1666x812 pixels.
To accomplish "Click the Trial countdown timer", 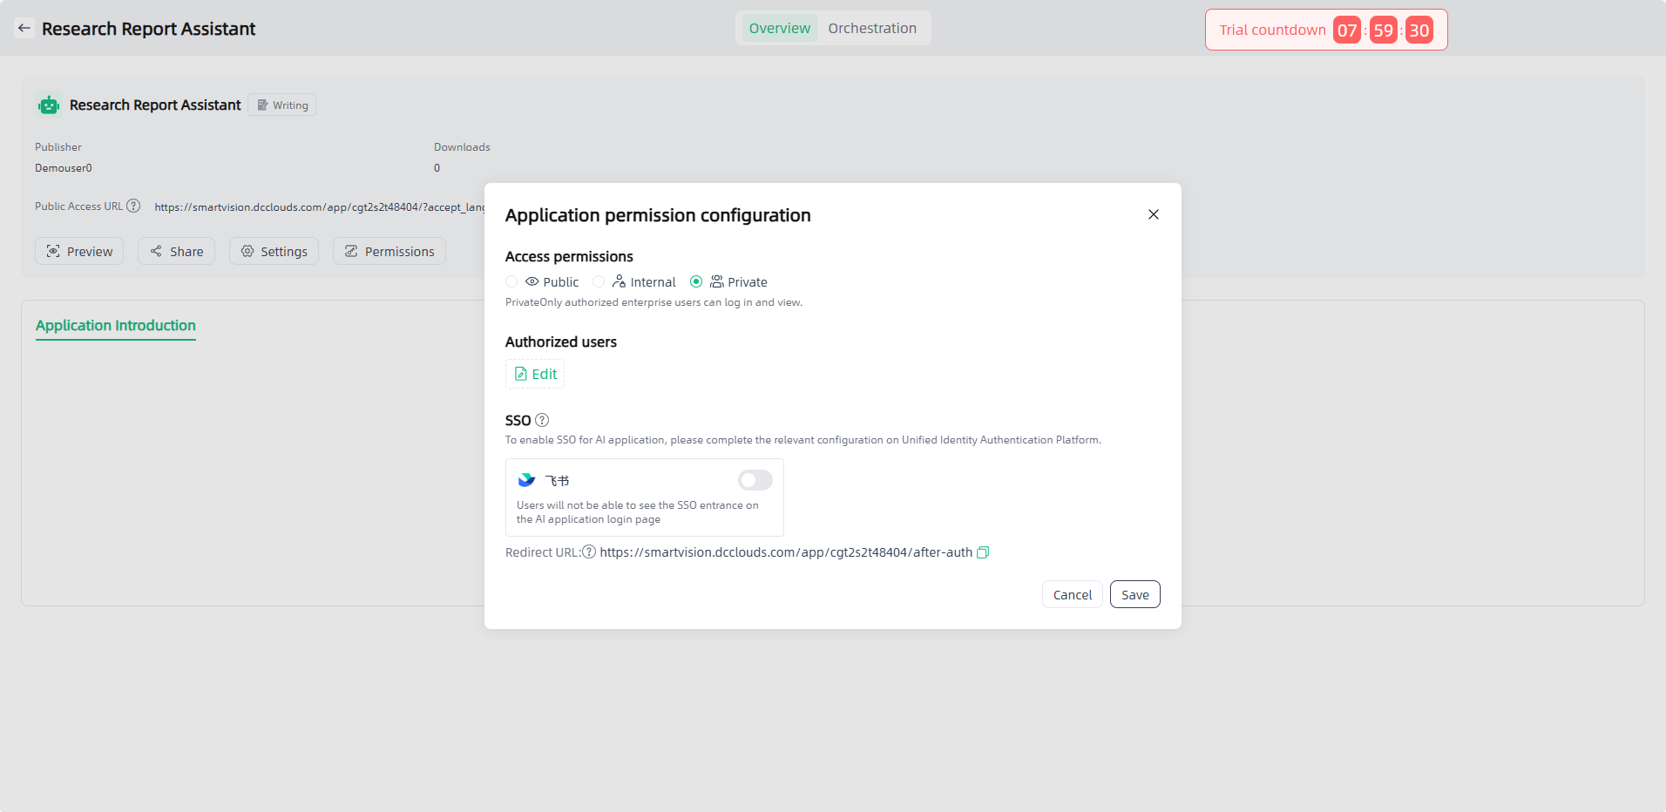I will (x=1325, y=30).
